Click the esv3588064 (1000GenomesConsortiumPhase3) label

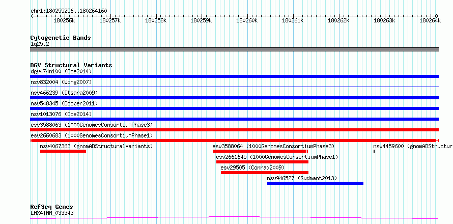[273, 146]
